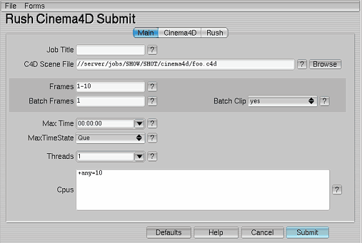Expand the Max Time dropdown arrow
This screenshot has width=362, height=243.
pos(139,123)
